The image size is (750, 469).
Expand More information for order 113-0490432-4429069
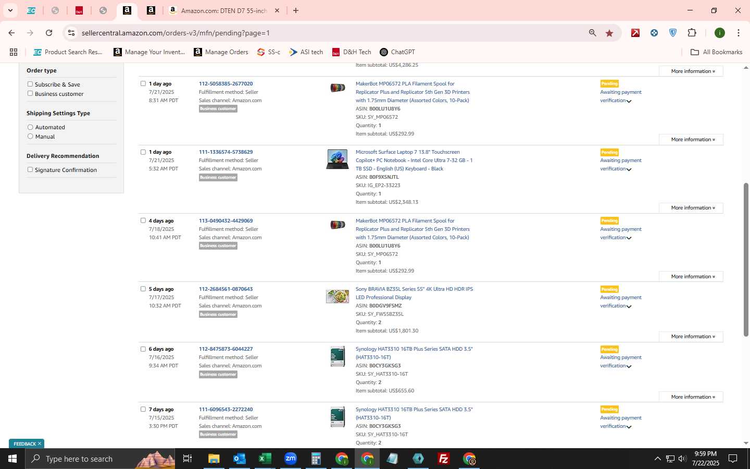click(691, 277)
